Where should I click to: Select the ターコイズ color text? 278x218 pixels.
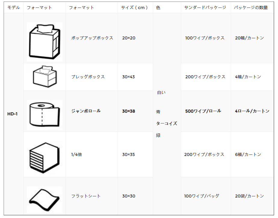pos(167,123)
